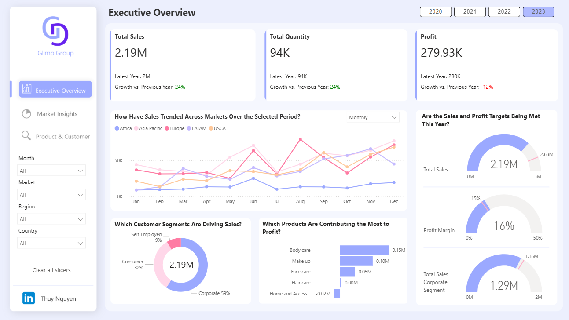The width and height of the screenshot is (569, 320).
Task: Click the Dec axis label
Action: tap(394, 201)
